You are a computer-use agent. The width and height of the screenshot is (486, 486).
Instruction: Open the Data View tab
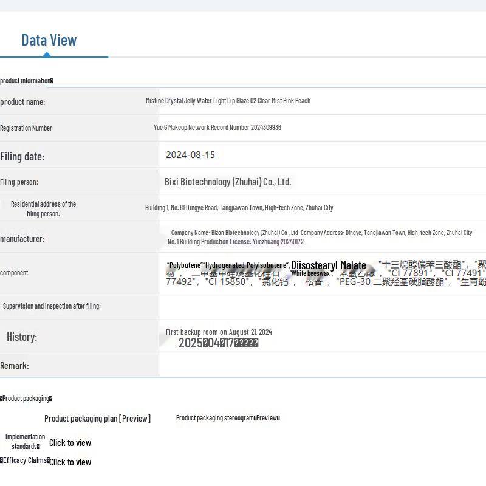49,40
